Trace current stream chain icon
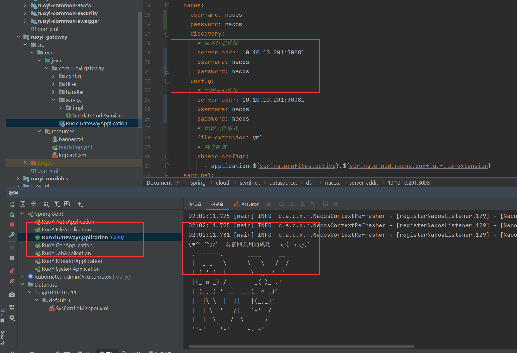The width and height of the screenshot is (517, 353). [336, 204]
